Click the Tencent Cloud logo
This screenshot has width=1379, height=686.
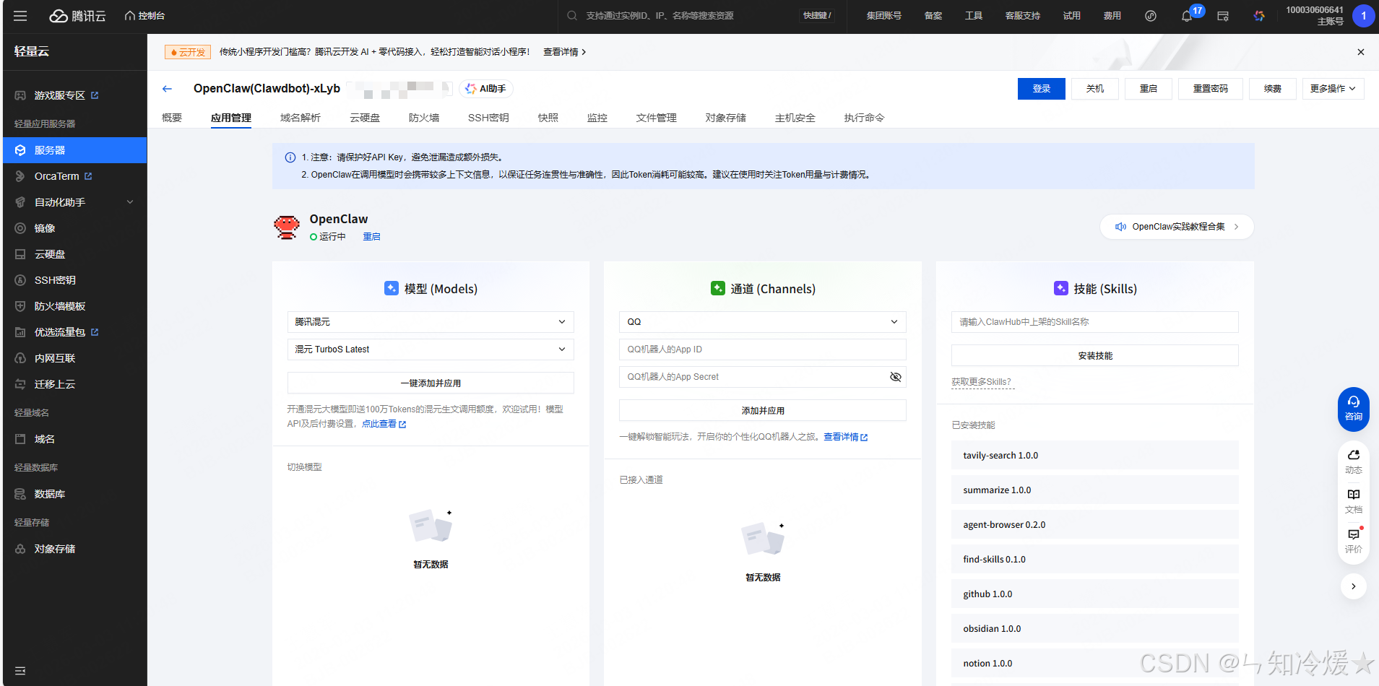[77, 16]
